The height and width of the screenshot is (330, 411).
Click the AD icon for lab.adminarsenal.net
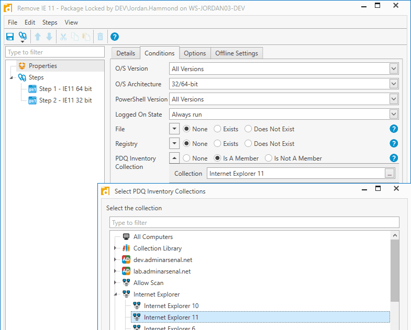click(x=126, y=271)
